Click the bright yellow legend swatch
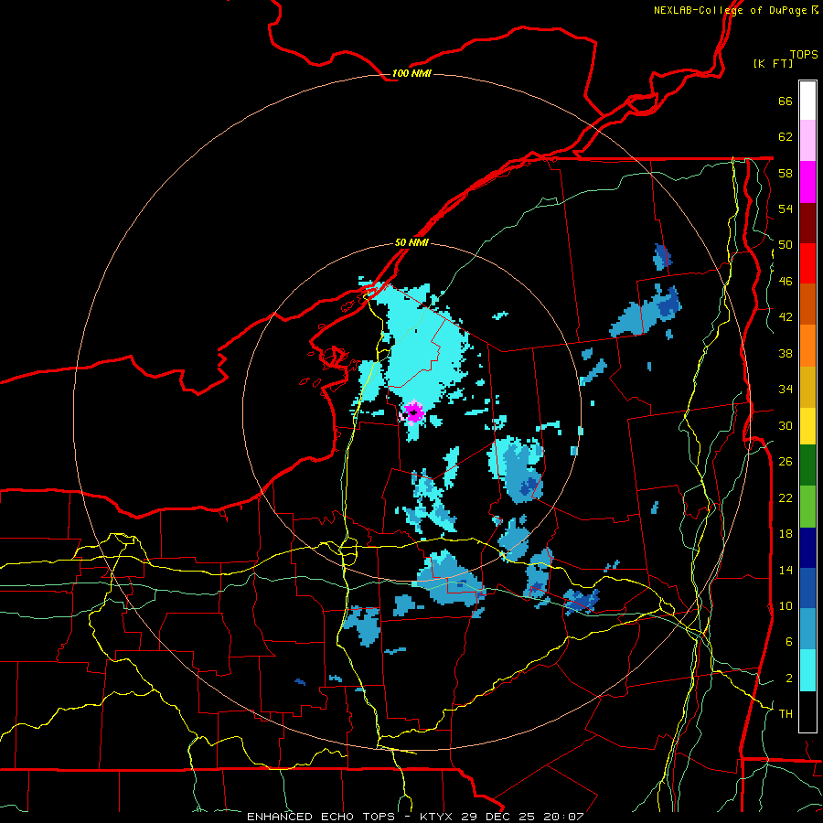This screenshot has height=823, width=823. tap(807, 426)
